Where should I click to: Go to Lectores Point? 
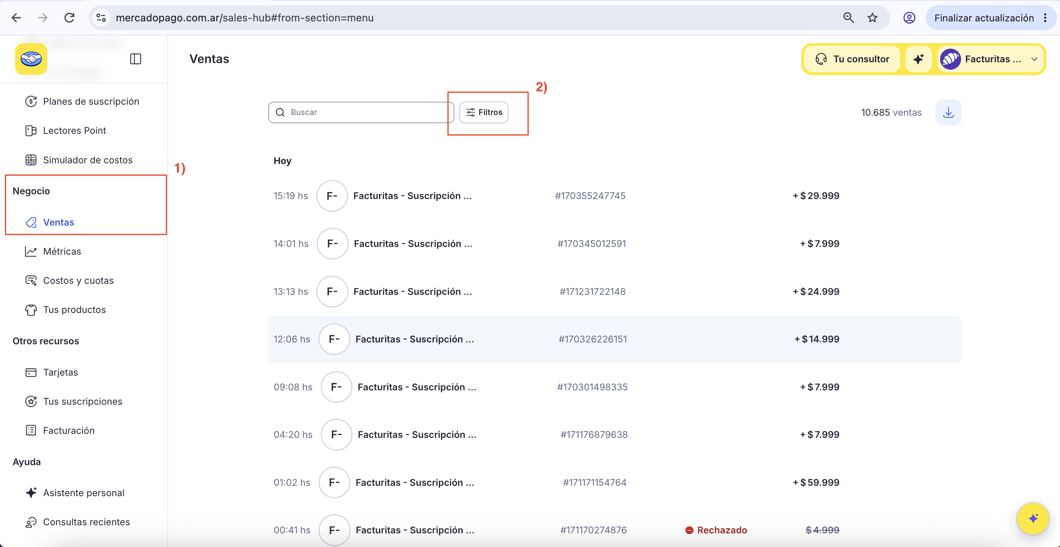point(66,130)
